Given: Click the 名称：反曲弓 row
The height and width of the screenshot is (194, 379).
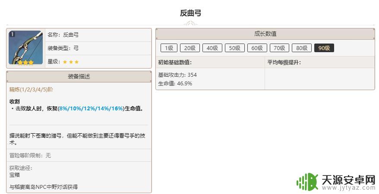Looking at the screenshot, I should point(98,35).
